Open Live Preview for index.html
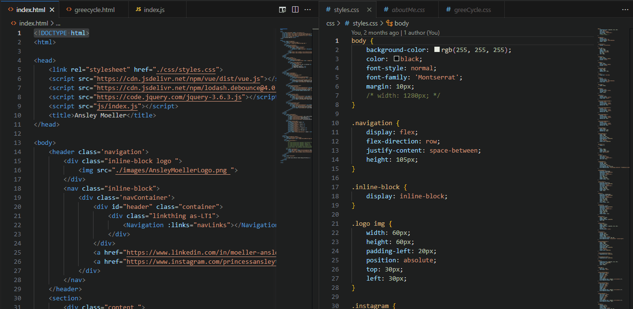 283,9
